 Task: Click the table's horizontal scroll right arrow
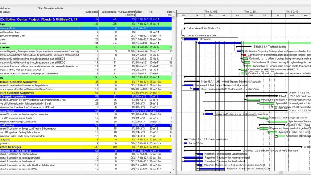pos(170,172)
